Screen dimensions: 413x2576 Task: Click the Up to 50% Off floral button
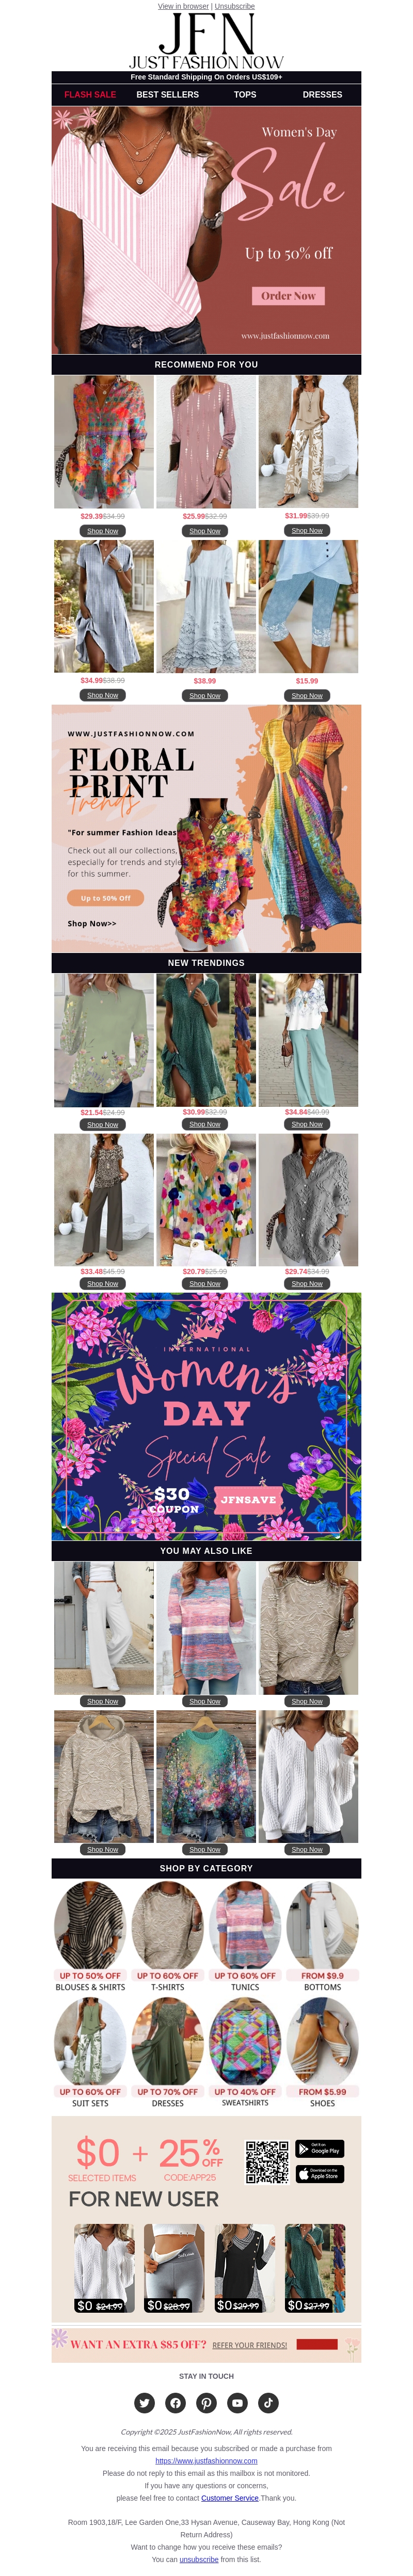pyautogui.click(x=105, y=898)
